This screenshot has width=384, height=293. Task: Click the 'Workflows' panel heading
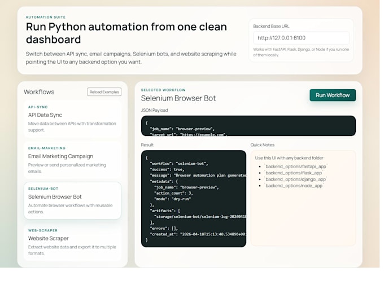[39, 92]
